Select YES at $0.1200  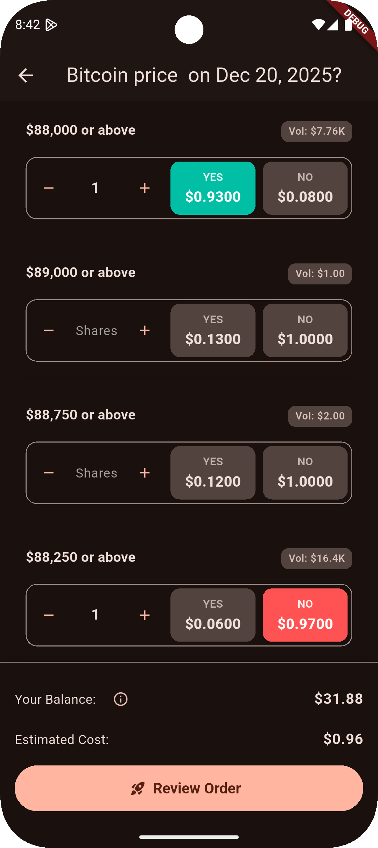213,473
